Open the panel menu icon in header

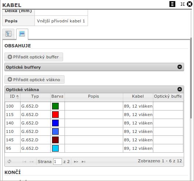172,4
